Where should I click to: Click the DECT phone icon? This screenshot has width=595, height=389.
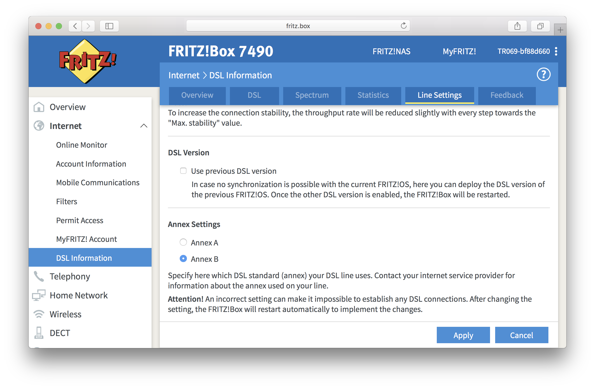tap(39, 333)
